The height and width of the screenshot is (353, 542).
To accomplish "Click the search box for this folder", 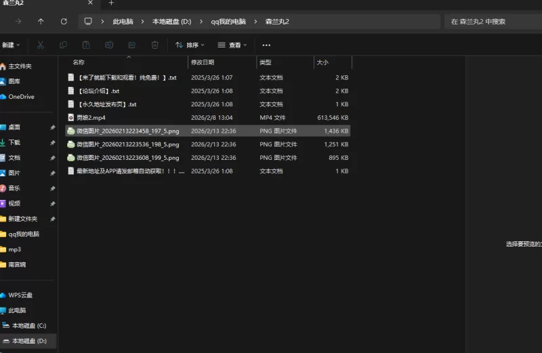I will click(491, 22).
